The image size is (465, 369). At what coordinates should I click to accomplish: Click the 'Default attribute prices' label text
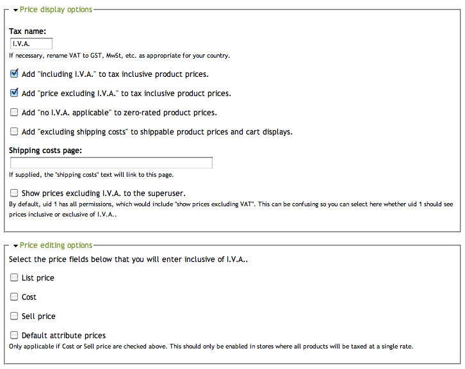63,335
